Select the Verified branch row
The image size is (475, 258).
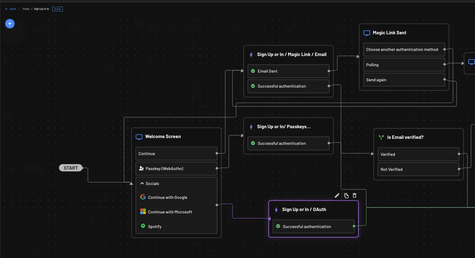tap(418, 154)
